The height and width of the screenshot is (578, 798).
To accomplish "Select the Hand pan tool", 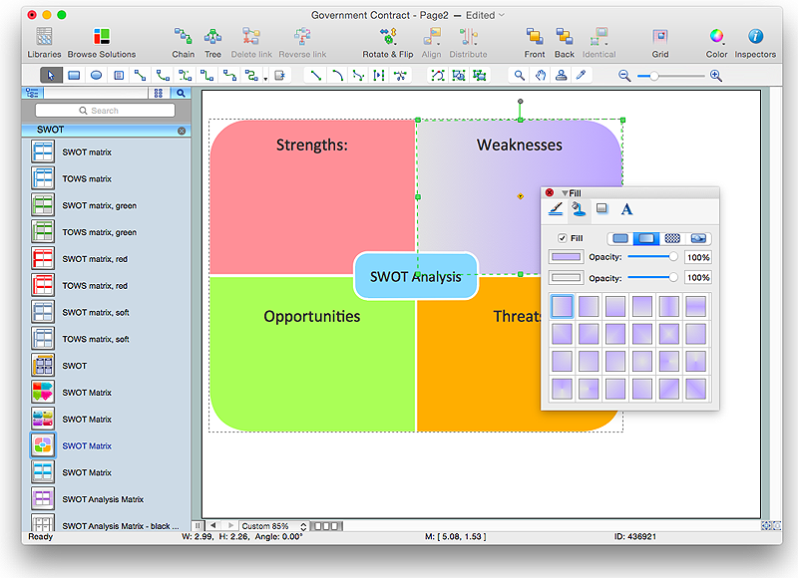I will click(x=540, y=75).
